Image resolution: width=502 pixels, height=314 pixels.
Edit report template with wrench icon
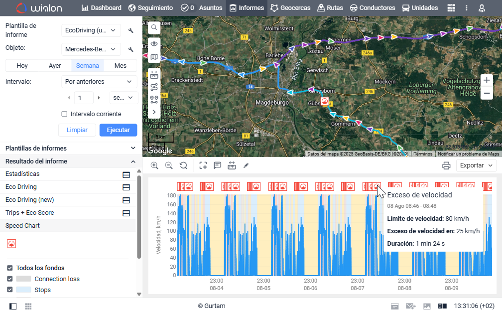tap(131, 30)
